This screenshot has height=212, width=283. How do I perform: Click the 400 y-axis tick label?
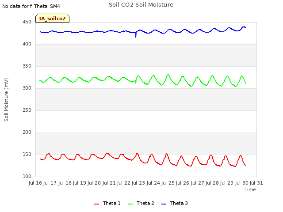click(27, 44)
